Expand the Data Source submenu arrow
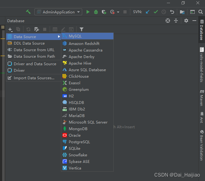205x181 pixels. point(59,37)
